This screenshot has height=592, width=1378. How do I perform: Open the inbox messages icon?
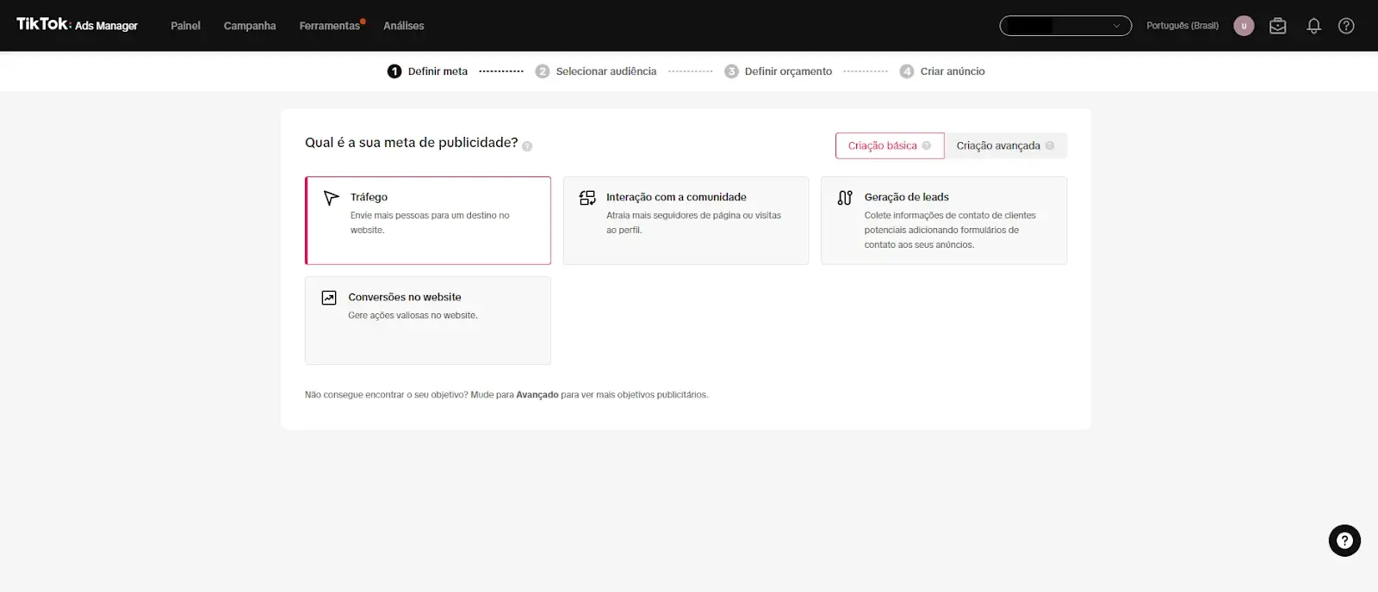tap(1278, 26)
